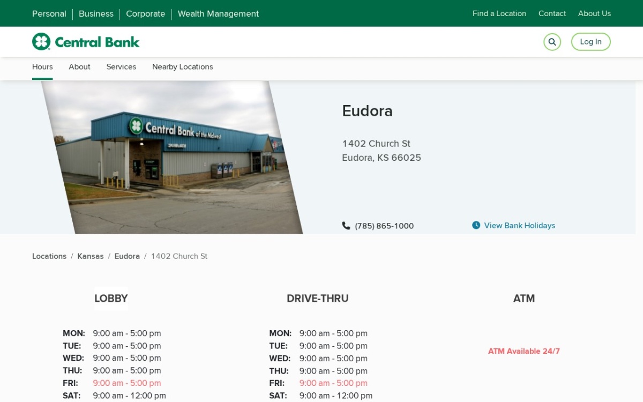Go to Find a Location

[499, 13]
